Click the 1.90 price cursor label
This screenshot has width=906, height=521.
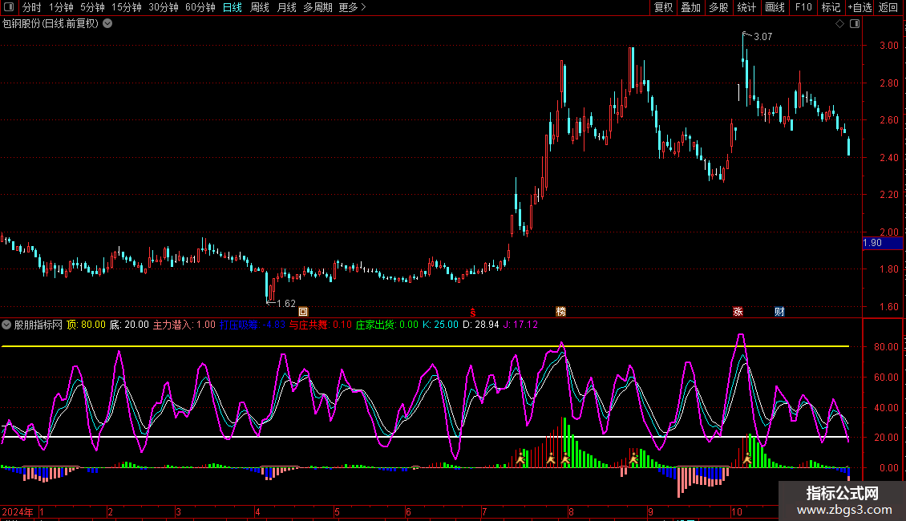click(882, 243)
